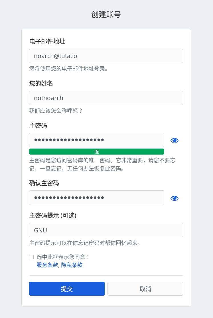
Task: Click the 取消 cancel button
Action: (x=145, y=289)
